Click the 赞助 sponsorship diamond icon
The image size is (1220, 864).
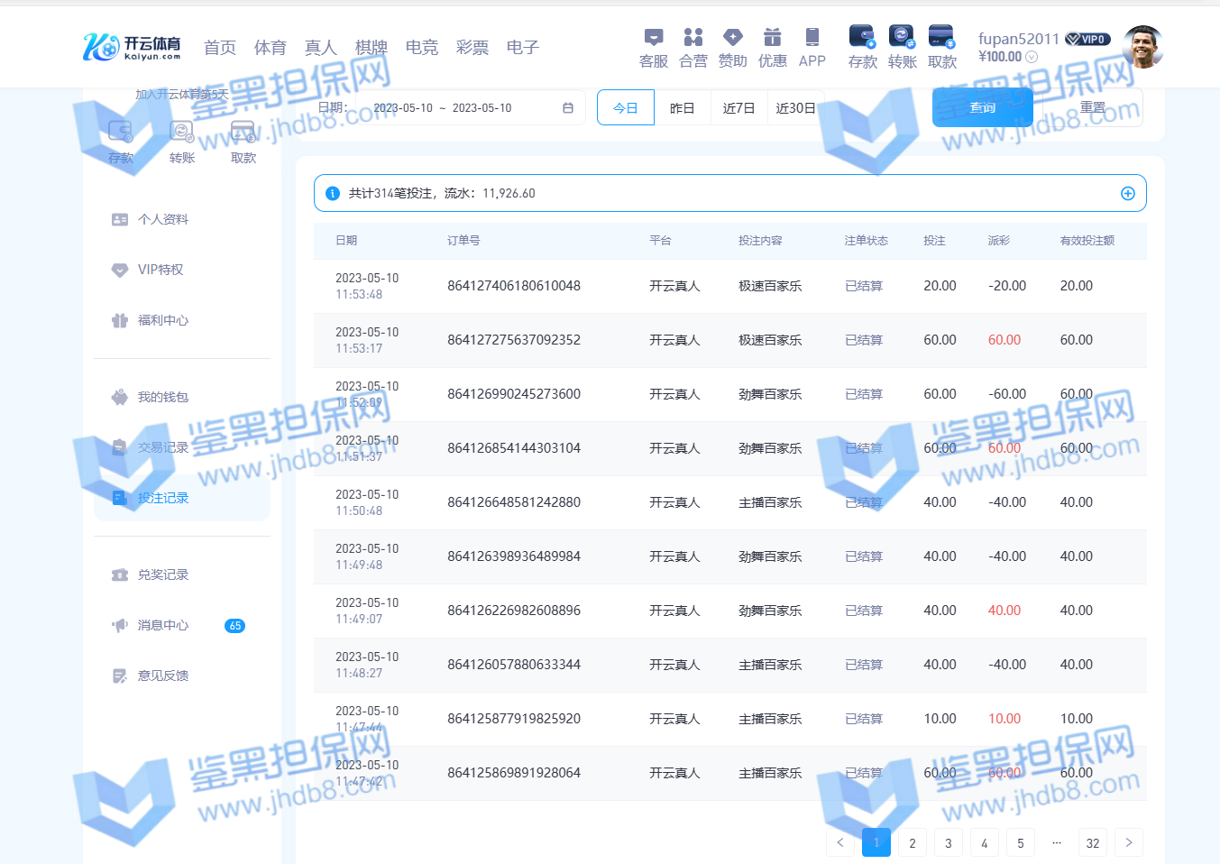(x=733, y=38)
